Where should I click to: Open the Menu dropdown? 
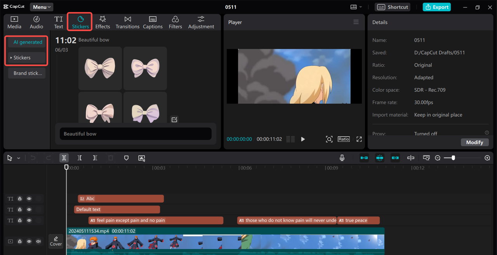pos(42,7)
